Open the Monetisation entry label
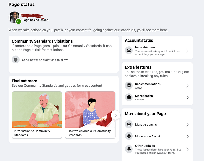The width and height of the screenshot is (204, 161). point(144,96)
